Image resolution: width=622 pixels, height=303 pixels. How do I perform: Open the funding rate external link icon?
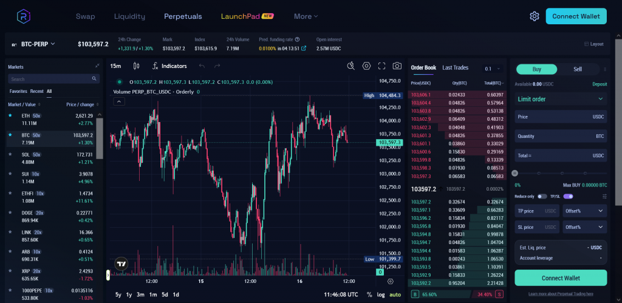[304, 49]
